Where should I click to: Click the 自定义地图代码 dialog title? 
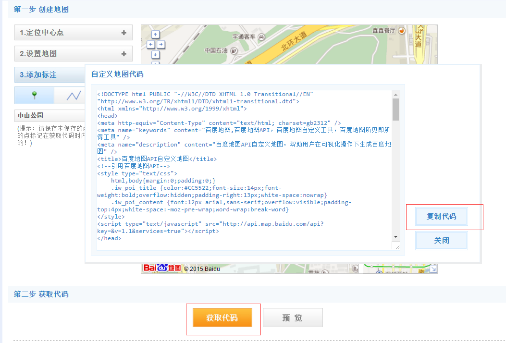coord(117,74)
